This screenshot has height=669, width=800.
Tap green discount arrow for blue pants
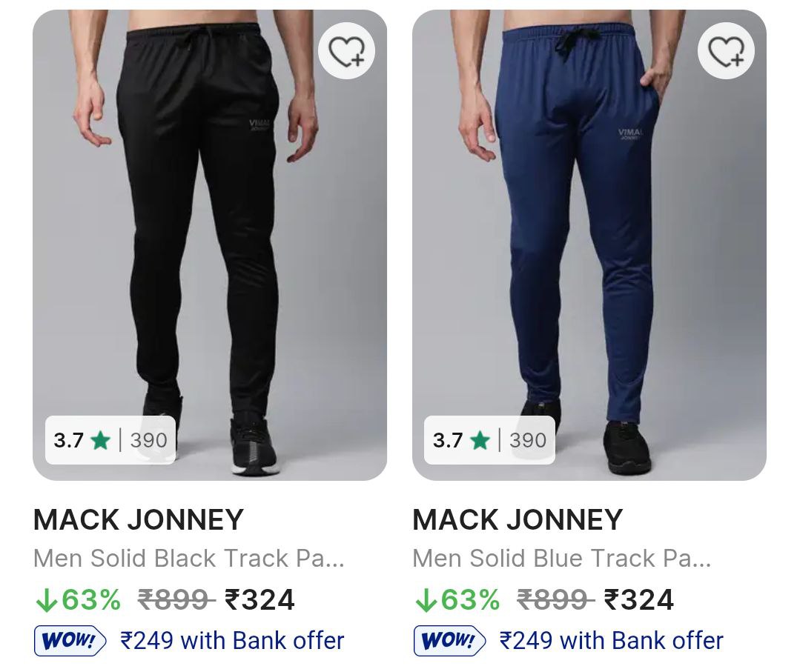426,601
